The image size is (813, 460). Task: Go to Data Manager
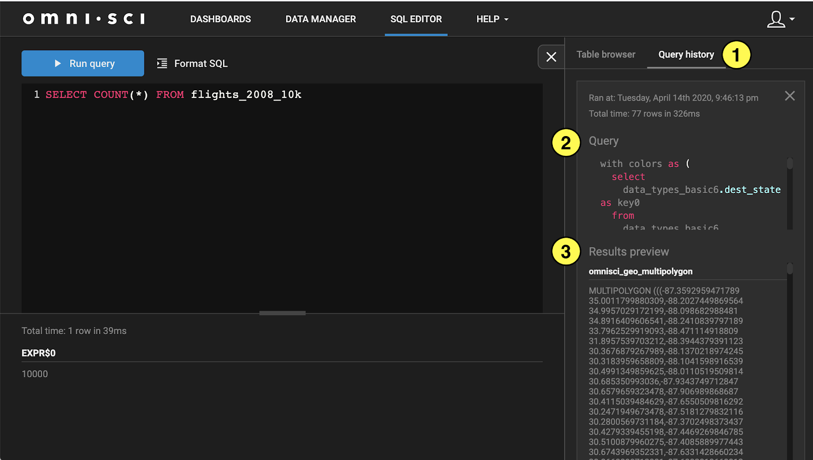point(321,19)
